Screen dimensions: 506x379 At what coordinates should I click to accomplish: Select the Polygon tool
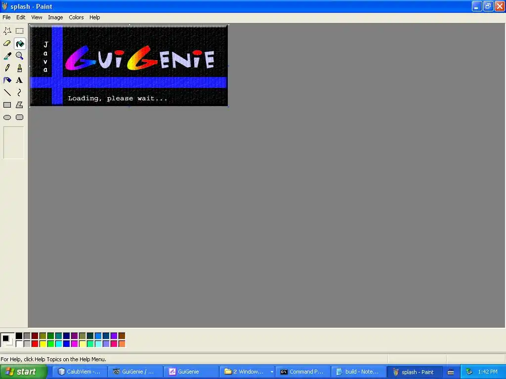(x=20, y=105)
